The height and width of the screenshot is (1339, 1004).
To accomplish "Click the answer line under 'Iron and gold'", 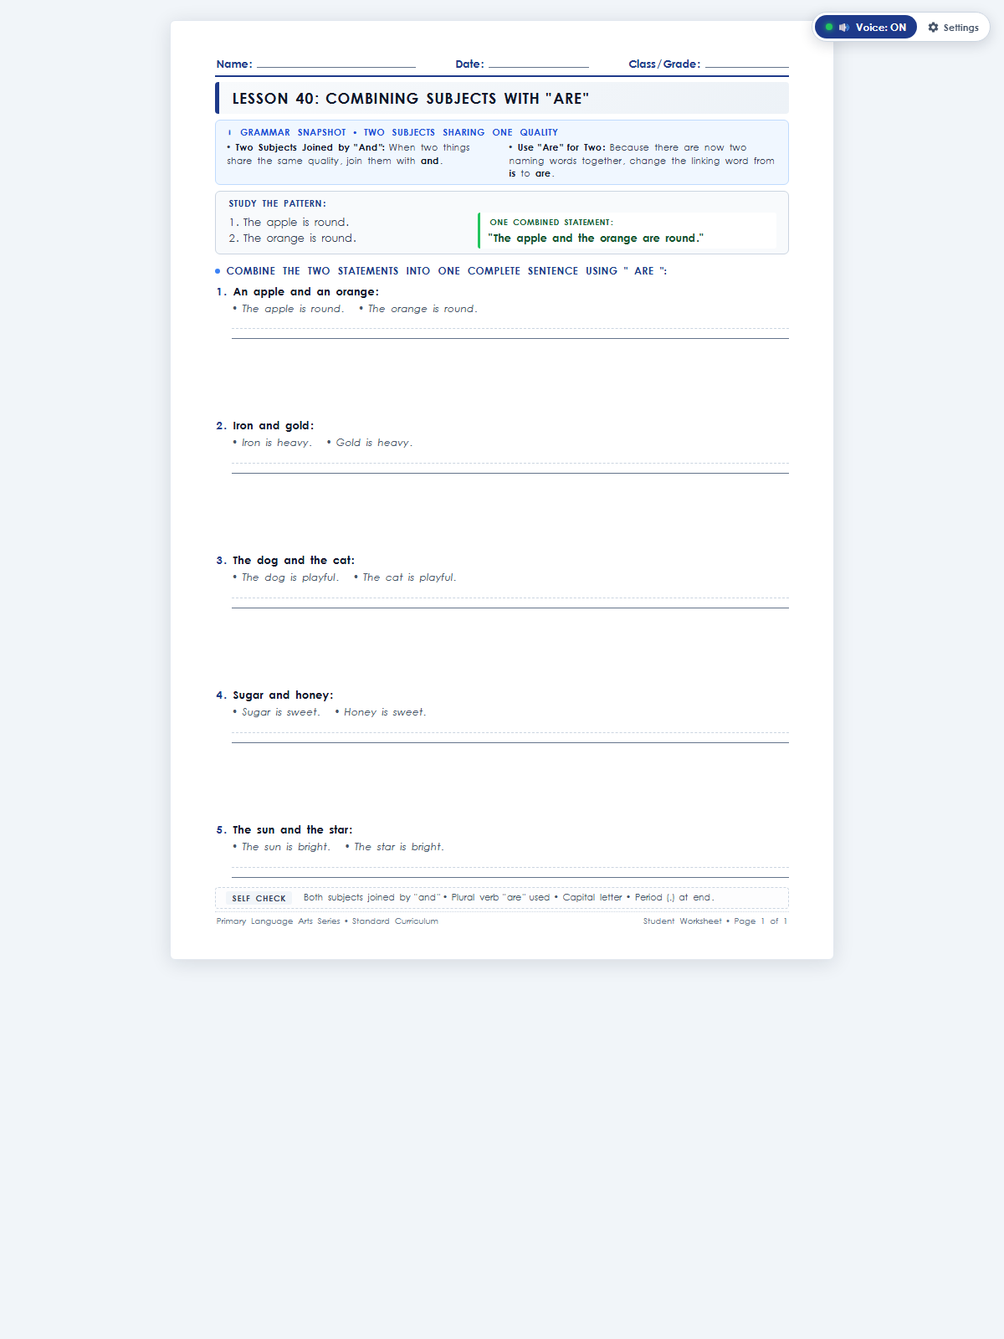I will [x=510, y=468].
